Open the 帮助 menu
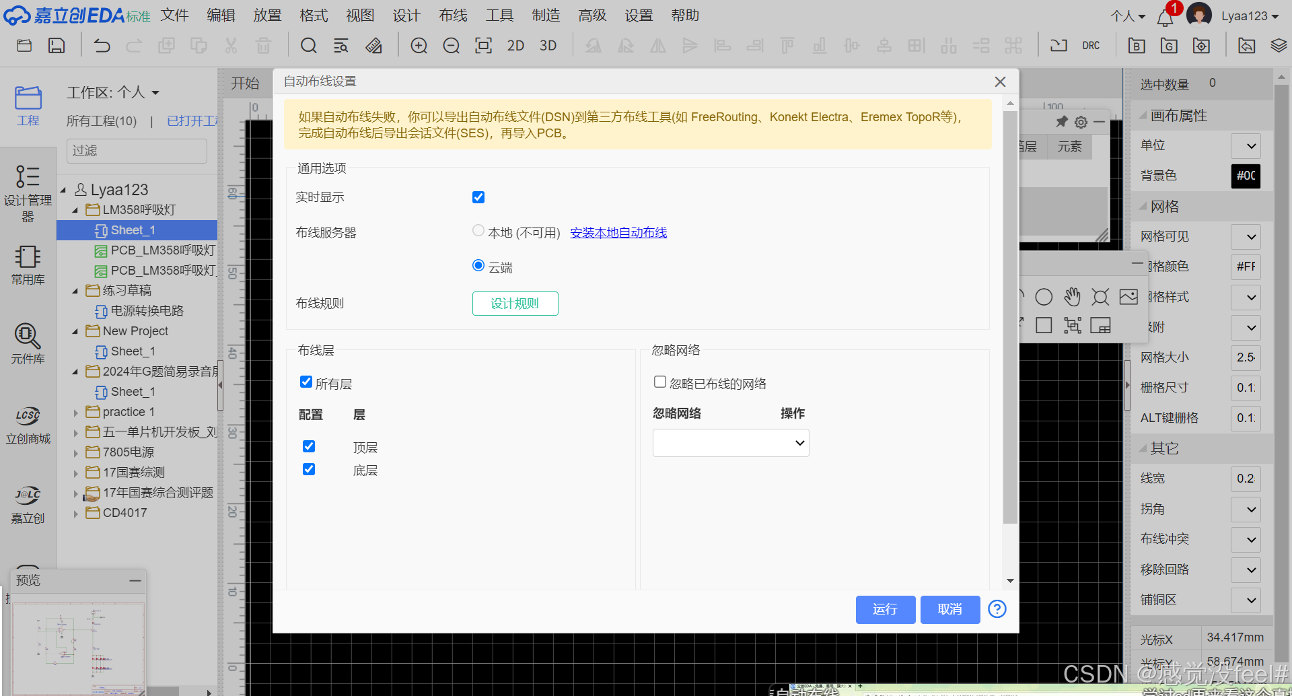The height and width of the screenshot is (696, 1292). click(685, 15)
